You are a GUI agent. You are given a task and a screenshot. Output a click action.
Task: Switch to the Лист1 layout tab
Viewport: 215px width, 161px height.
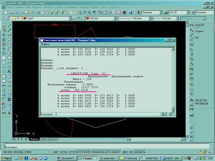point(44,139)
